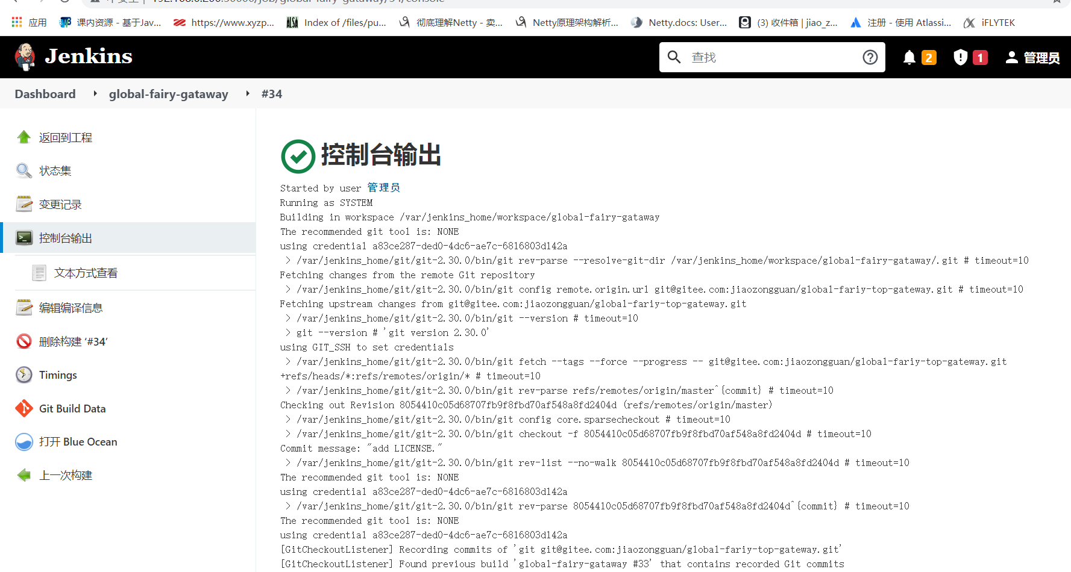The image size is (1071, 572).
Task: Open 应用 apps grid bookmark icon
Action: click(x=17, y=22)
